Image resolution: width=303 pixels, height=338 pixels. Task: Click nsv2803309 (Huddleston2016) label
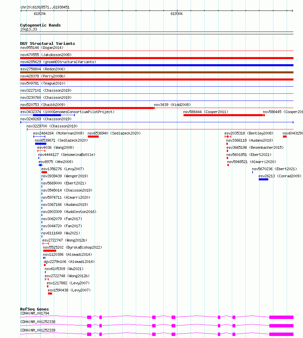[x=69, y=211]
